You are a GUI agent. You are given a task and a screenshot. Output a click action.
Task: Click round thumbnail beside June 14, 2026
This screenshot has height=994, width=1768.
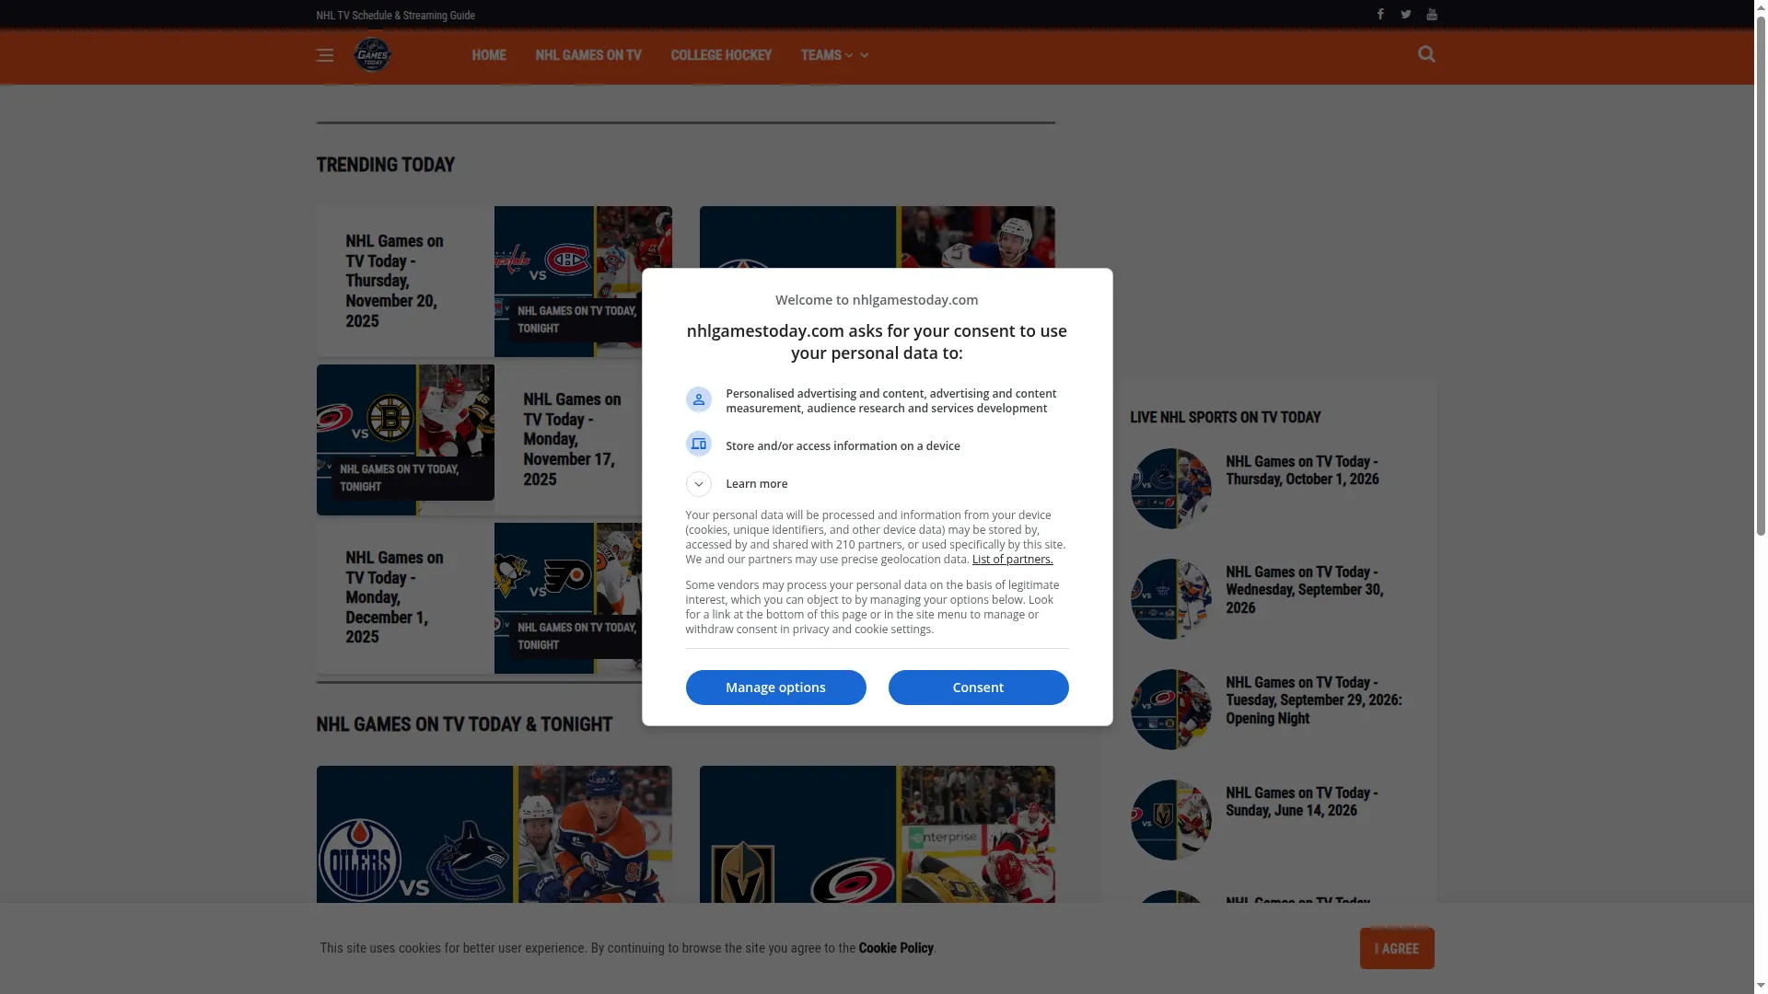[1171, 820]
